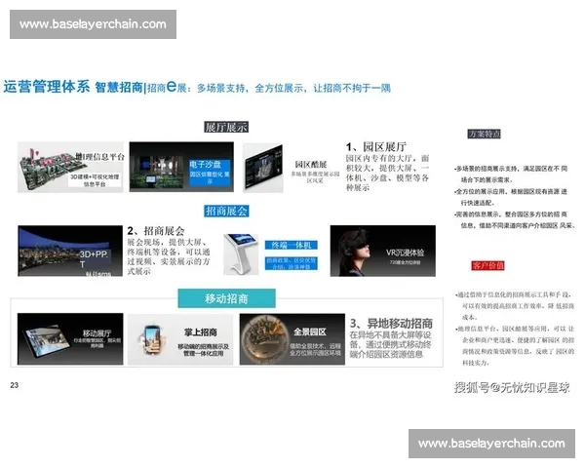Click the 全景园区 caption text
Viewport: 585px width, 468px height.
[310, 331]
